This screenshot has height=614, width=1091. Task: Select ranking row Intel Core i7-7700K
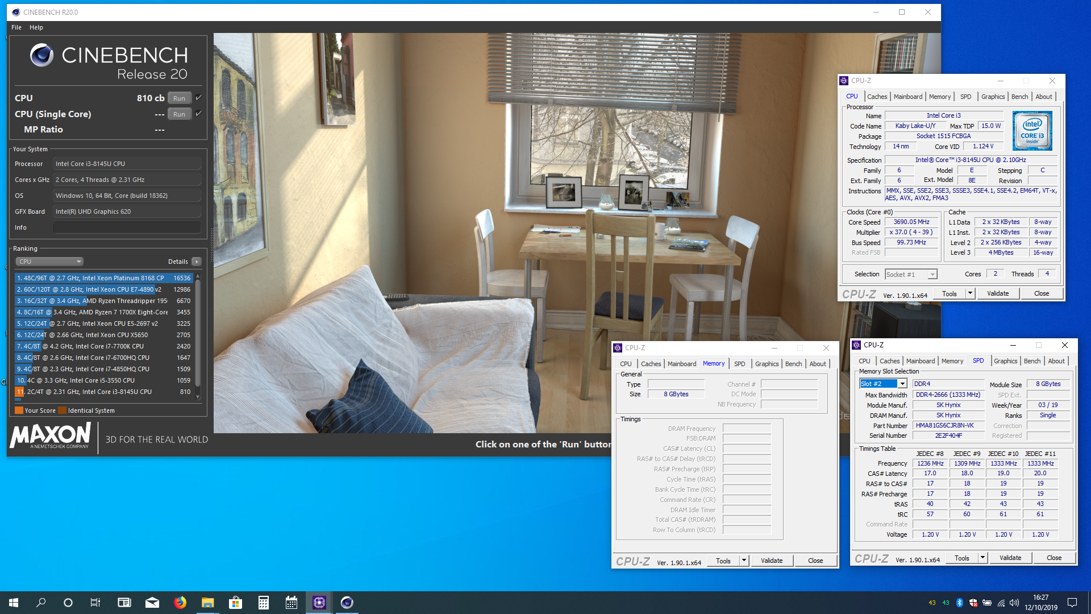coord(104,346)
